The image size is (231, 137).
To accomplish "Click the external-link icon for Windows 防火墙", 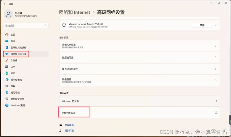I will (x=216, y=101).
